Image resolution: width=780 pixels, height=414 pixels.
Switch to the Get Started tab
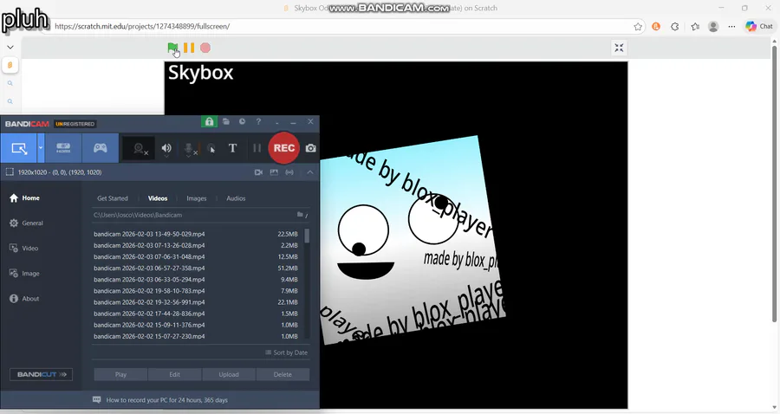pyautogui.click(x=113, y=198)
